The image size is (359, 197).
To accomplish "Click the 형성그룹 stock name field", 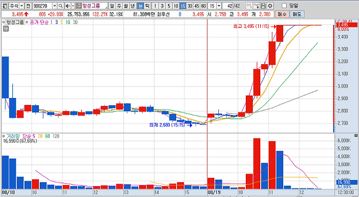I will pyautogui.click(x=95, y=5).
